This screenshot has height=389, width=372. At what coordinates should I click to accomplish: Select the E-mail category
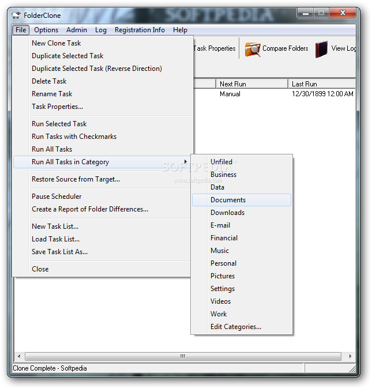(242, 225)
